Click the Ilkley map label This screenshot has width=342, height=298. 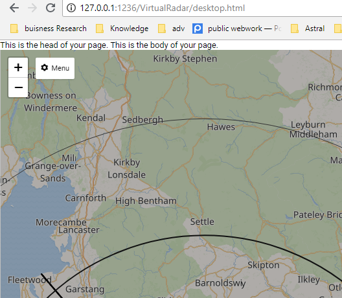pyautogui.click(x=309, y=279)
